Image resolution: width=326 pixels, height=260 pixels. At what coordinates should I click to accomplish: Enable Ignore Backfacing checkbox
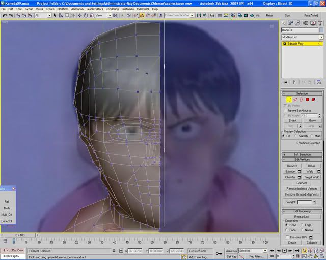pos(285,110)
